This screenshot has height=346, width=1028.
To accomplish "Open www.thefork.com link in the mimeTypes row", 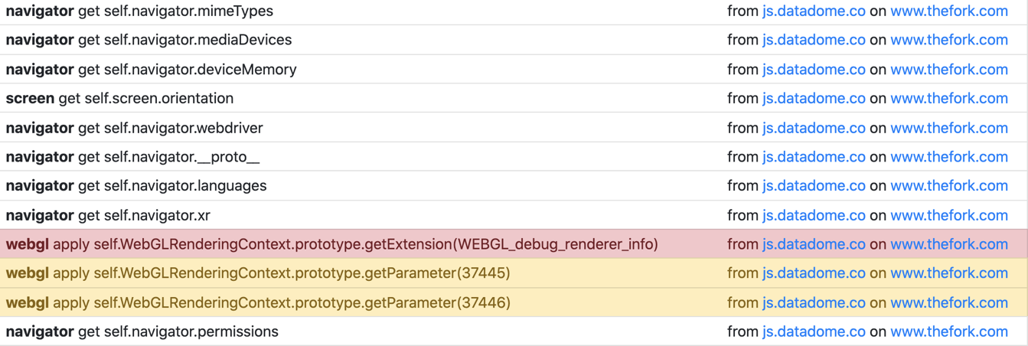I will coord(948,11).
